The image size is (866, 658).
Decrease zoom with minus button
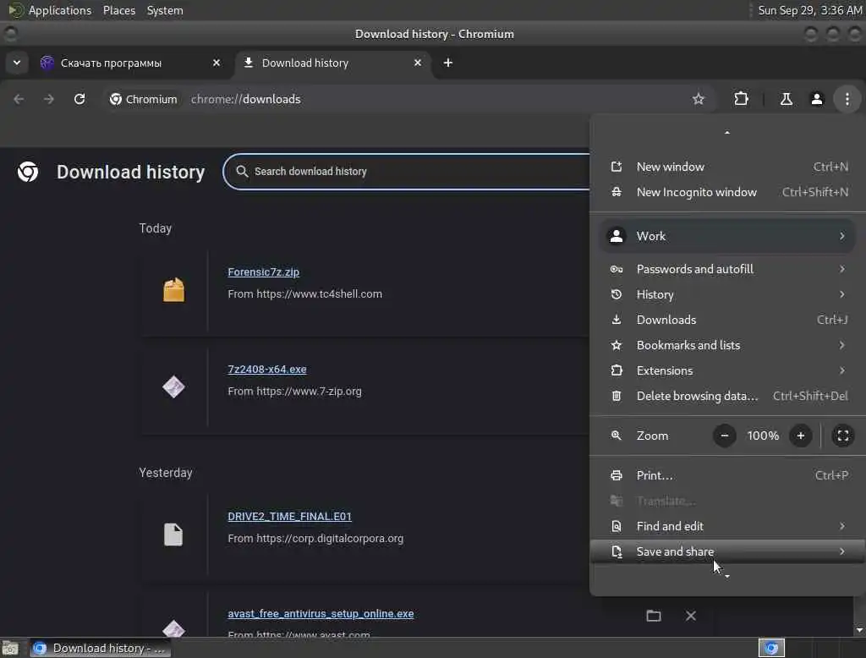click(724, 436)
